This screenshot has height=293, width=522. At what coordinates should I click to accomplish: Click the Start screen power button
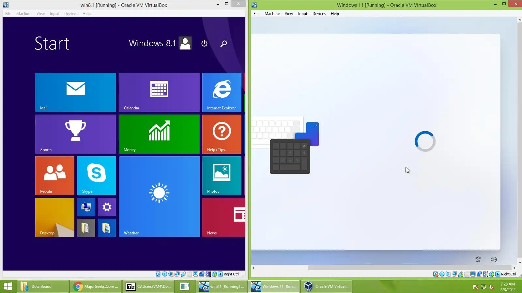205,43
